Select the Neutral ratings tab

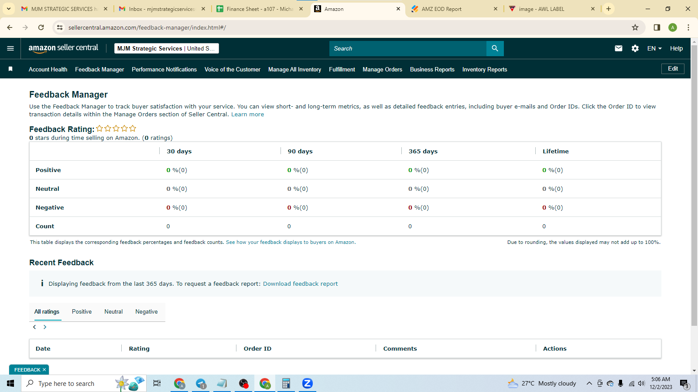(113, 311)
